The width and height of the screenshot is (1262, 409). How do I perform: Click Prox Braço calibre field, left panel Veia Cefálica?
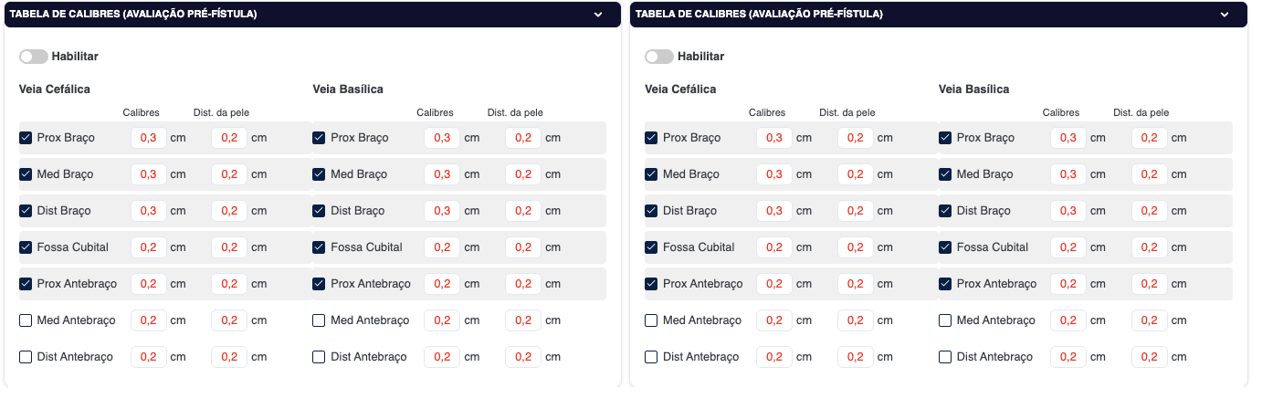pyautogui.click(x=148, y=138)
